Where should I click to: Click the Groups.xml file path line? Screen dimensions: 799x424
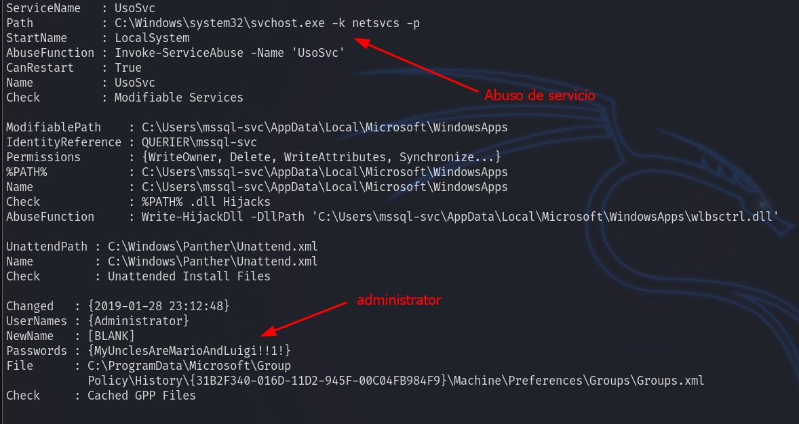click(395, 381)
